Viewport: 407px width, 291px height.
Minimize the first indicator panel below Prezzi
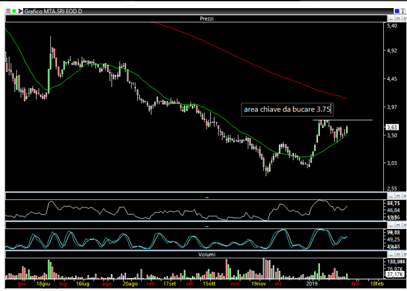[391, 196]
